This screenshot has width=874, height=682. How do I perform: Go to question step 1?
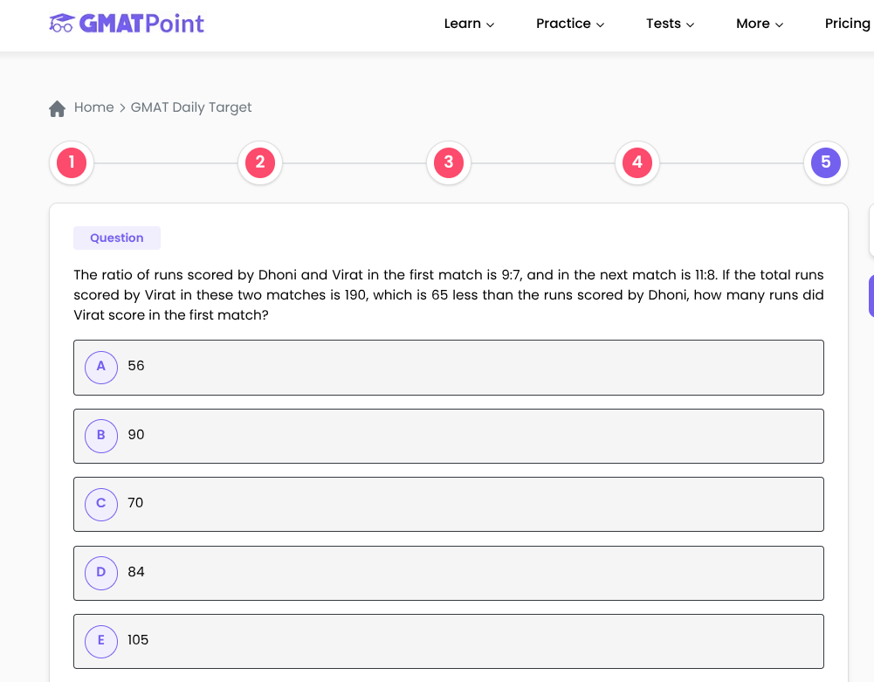72,162
